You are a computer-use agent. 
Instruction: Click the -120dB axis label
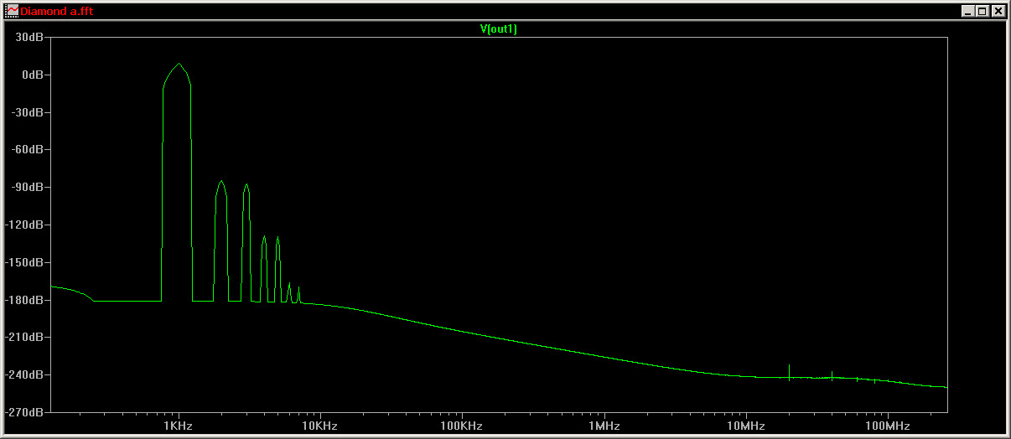pos(26,225)
